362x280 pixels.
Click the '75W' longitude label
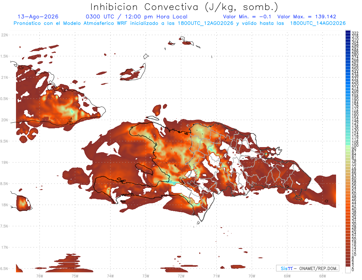click(75, 276)
